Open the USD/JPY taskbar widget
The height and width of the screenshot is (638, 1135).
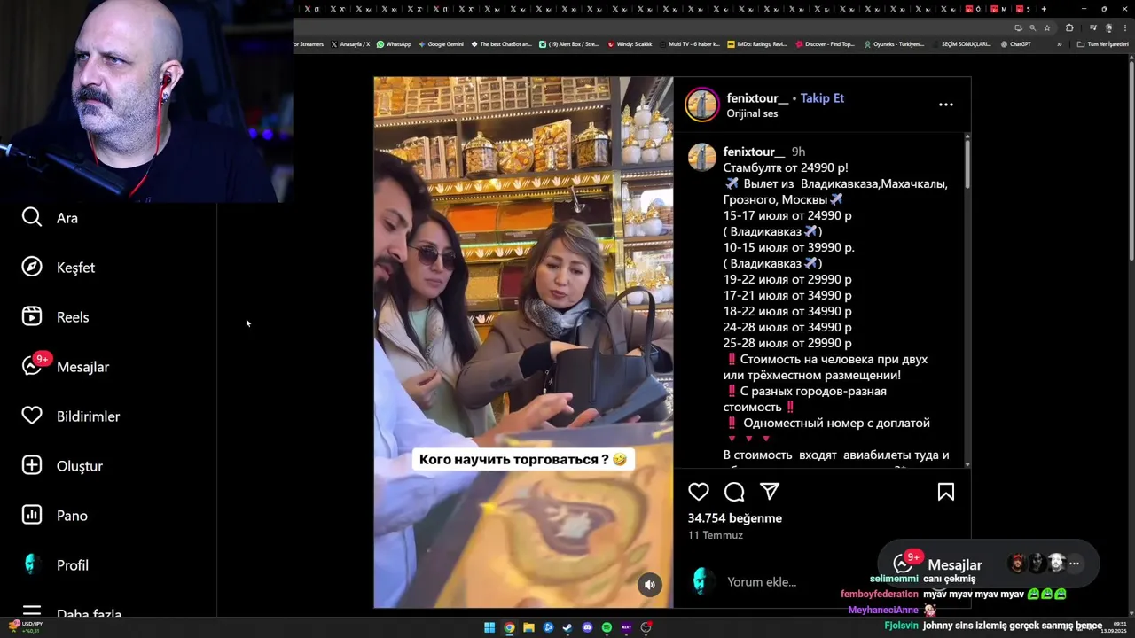pyautogui.click(x=25, y=627)
